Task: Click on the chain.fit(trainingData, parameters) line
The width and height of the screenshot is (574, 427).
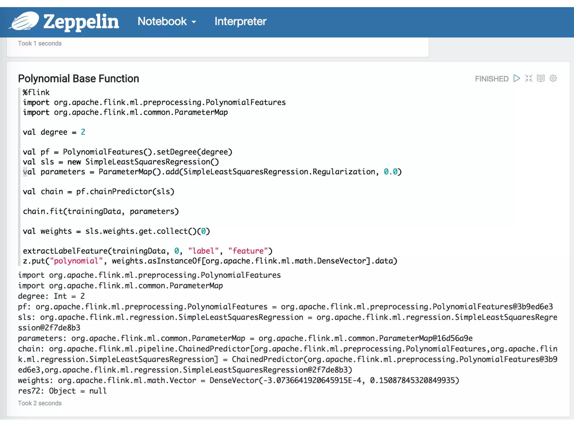Action: coord(101,211)
